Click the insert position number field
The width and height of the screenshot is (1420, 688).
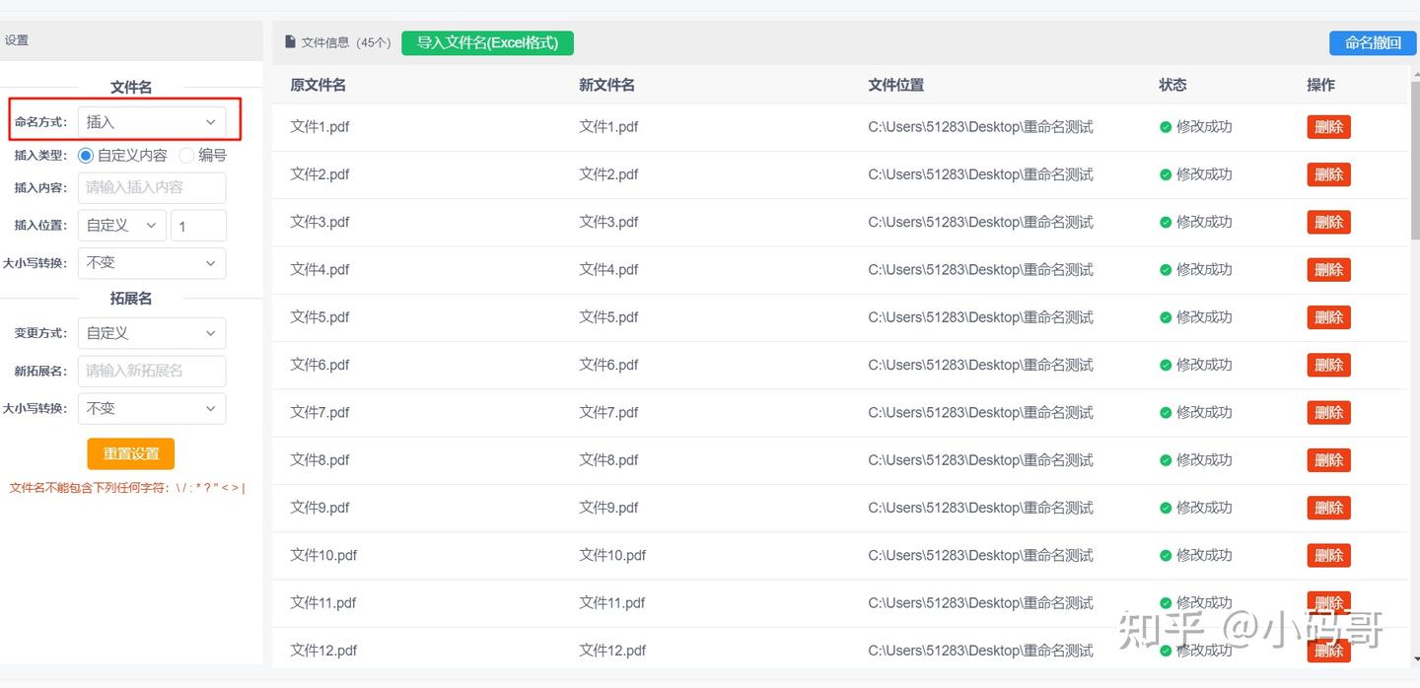point(198,226)
